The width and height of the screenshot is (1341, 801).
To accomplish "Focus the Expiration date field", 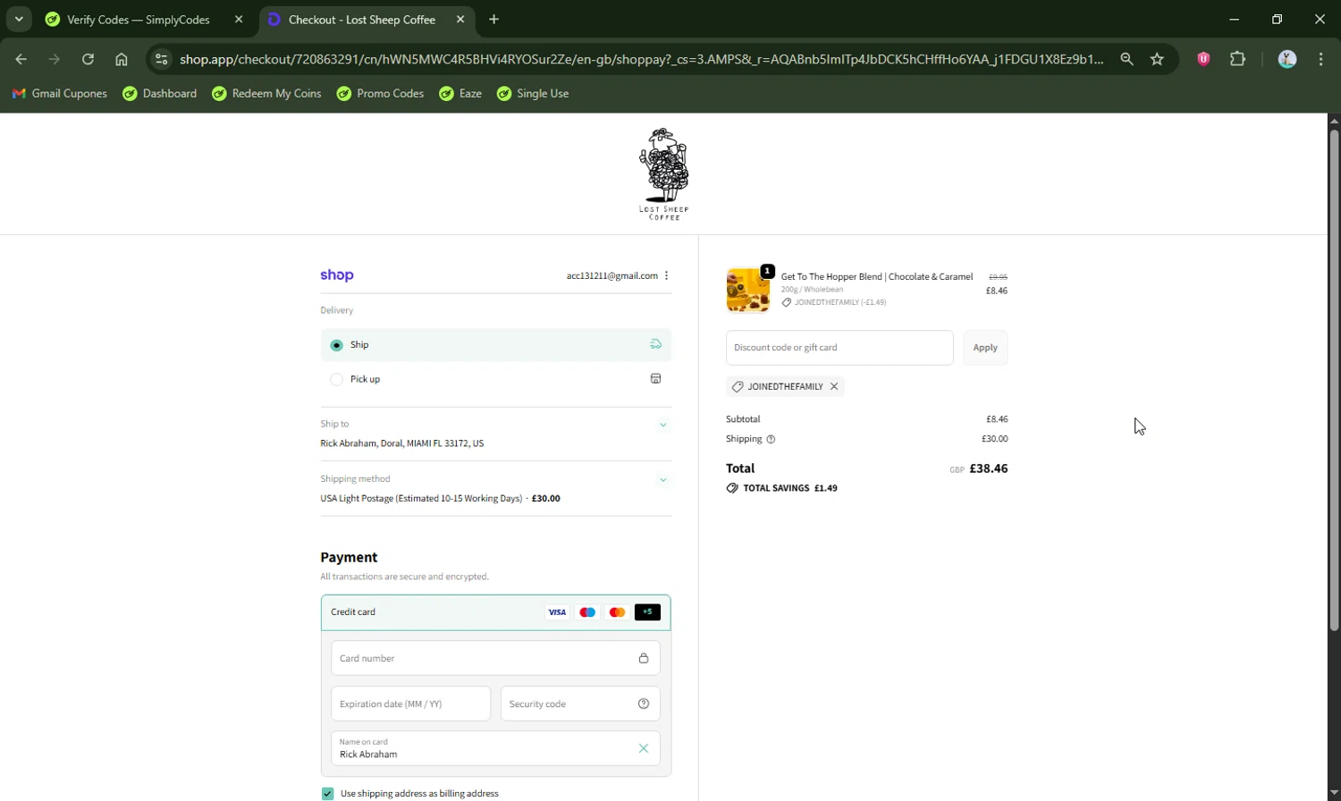I will point(411,704).
